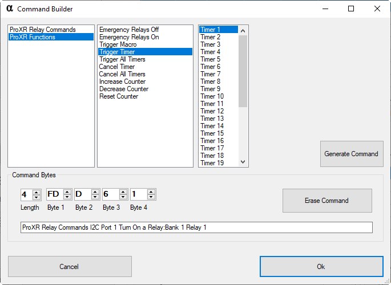Viewport: 391px width, 285px height.
Task: Decrement the Length value
Action: point(37,197)
